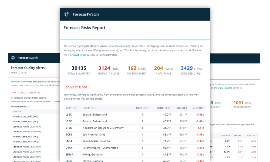Click the MARKET column header in risks table
The width and height of the screenshot is (270, 162).
182,108
